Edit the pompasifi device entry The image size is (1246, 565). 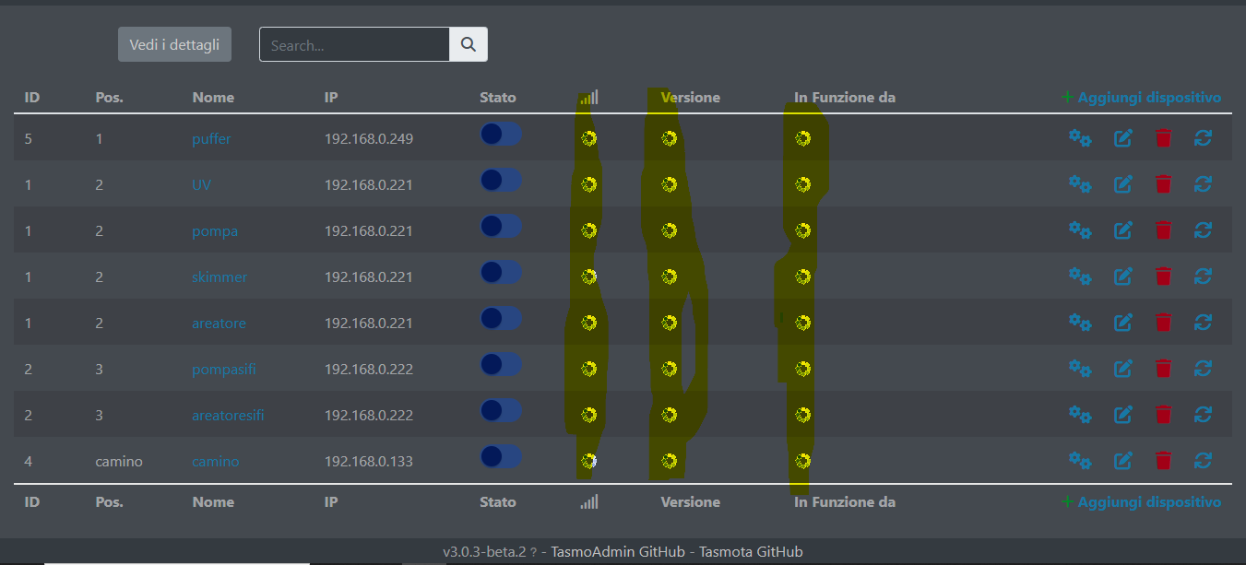point(1123,369)
